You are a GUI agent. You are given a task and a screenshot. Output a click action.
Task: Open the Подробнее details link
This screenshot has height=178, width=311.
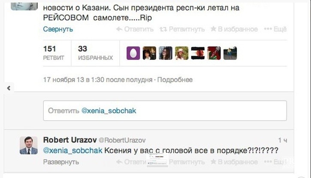pyautogui.click(x=175, y=80)
